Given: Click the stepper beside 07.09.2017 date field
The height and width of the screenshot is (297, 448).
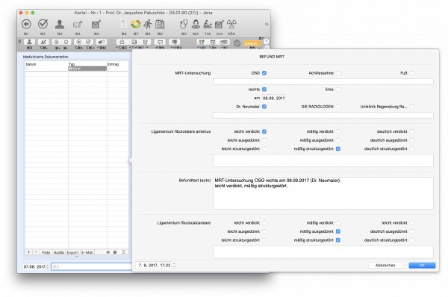Looking at the screenshot, I should pyautogui.click(x=48, y=266).
